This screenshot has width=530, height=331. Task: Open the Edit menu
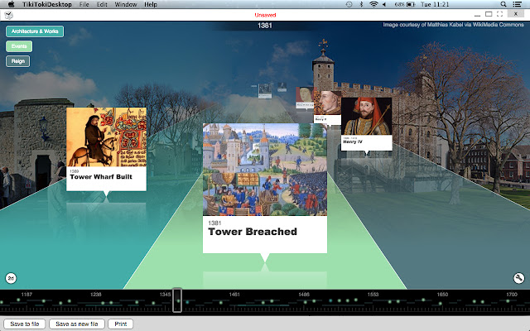102,5
